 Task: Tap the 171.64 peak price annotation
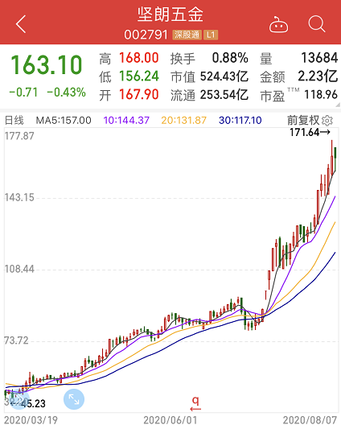[310, 133]
